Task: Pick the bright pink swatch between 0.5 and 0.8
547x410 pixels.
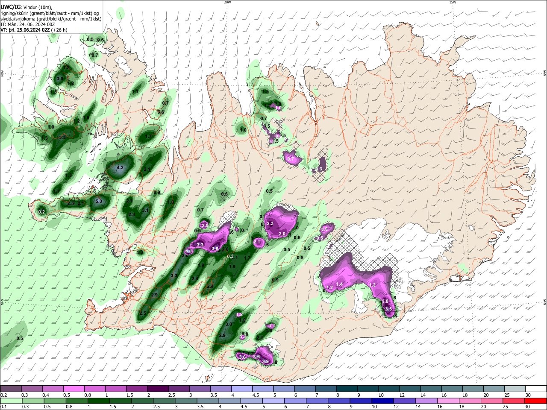Action: tap(74, 389)
